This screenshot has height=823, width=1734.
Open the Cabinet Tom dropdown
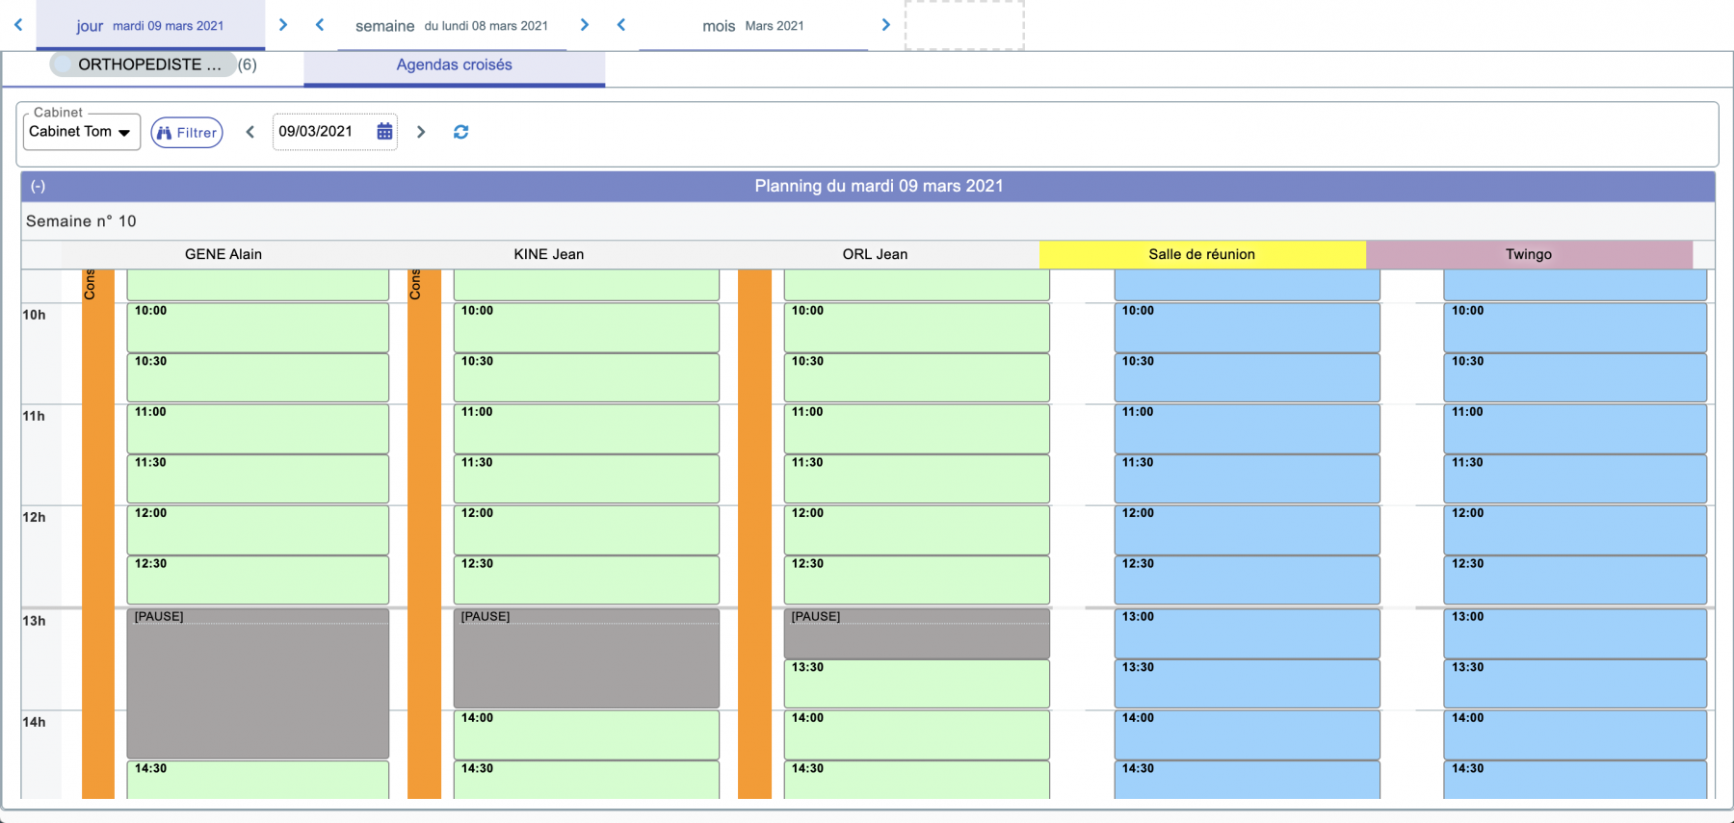[81, 132]
